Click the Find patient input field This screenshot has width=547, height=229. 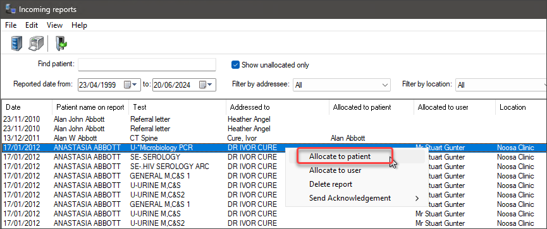(147, 64)
